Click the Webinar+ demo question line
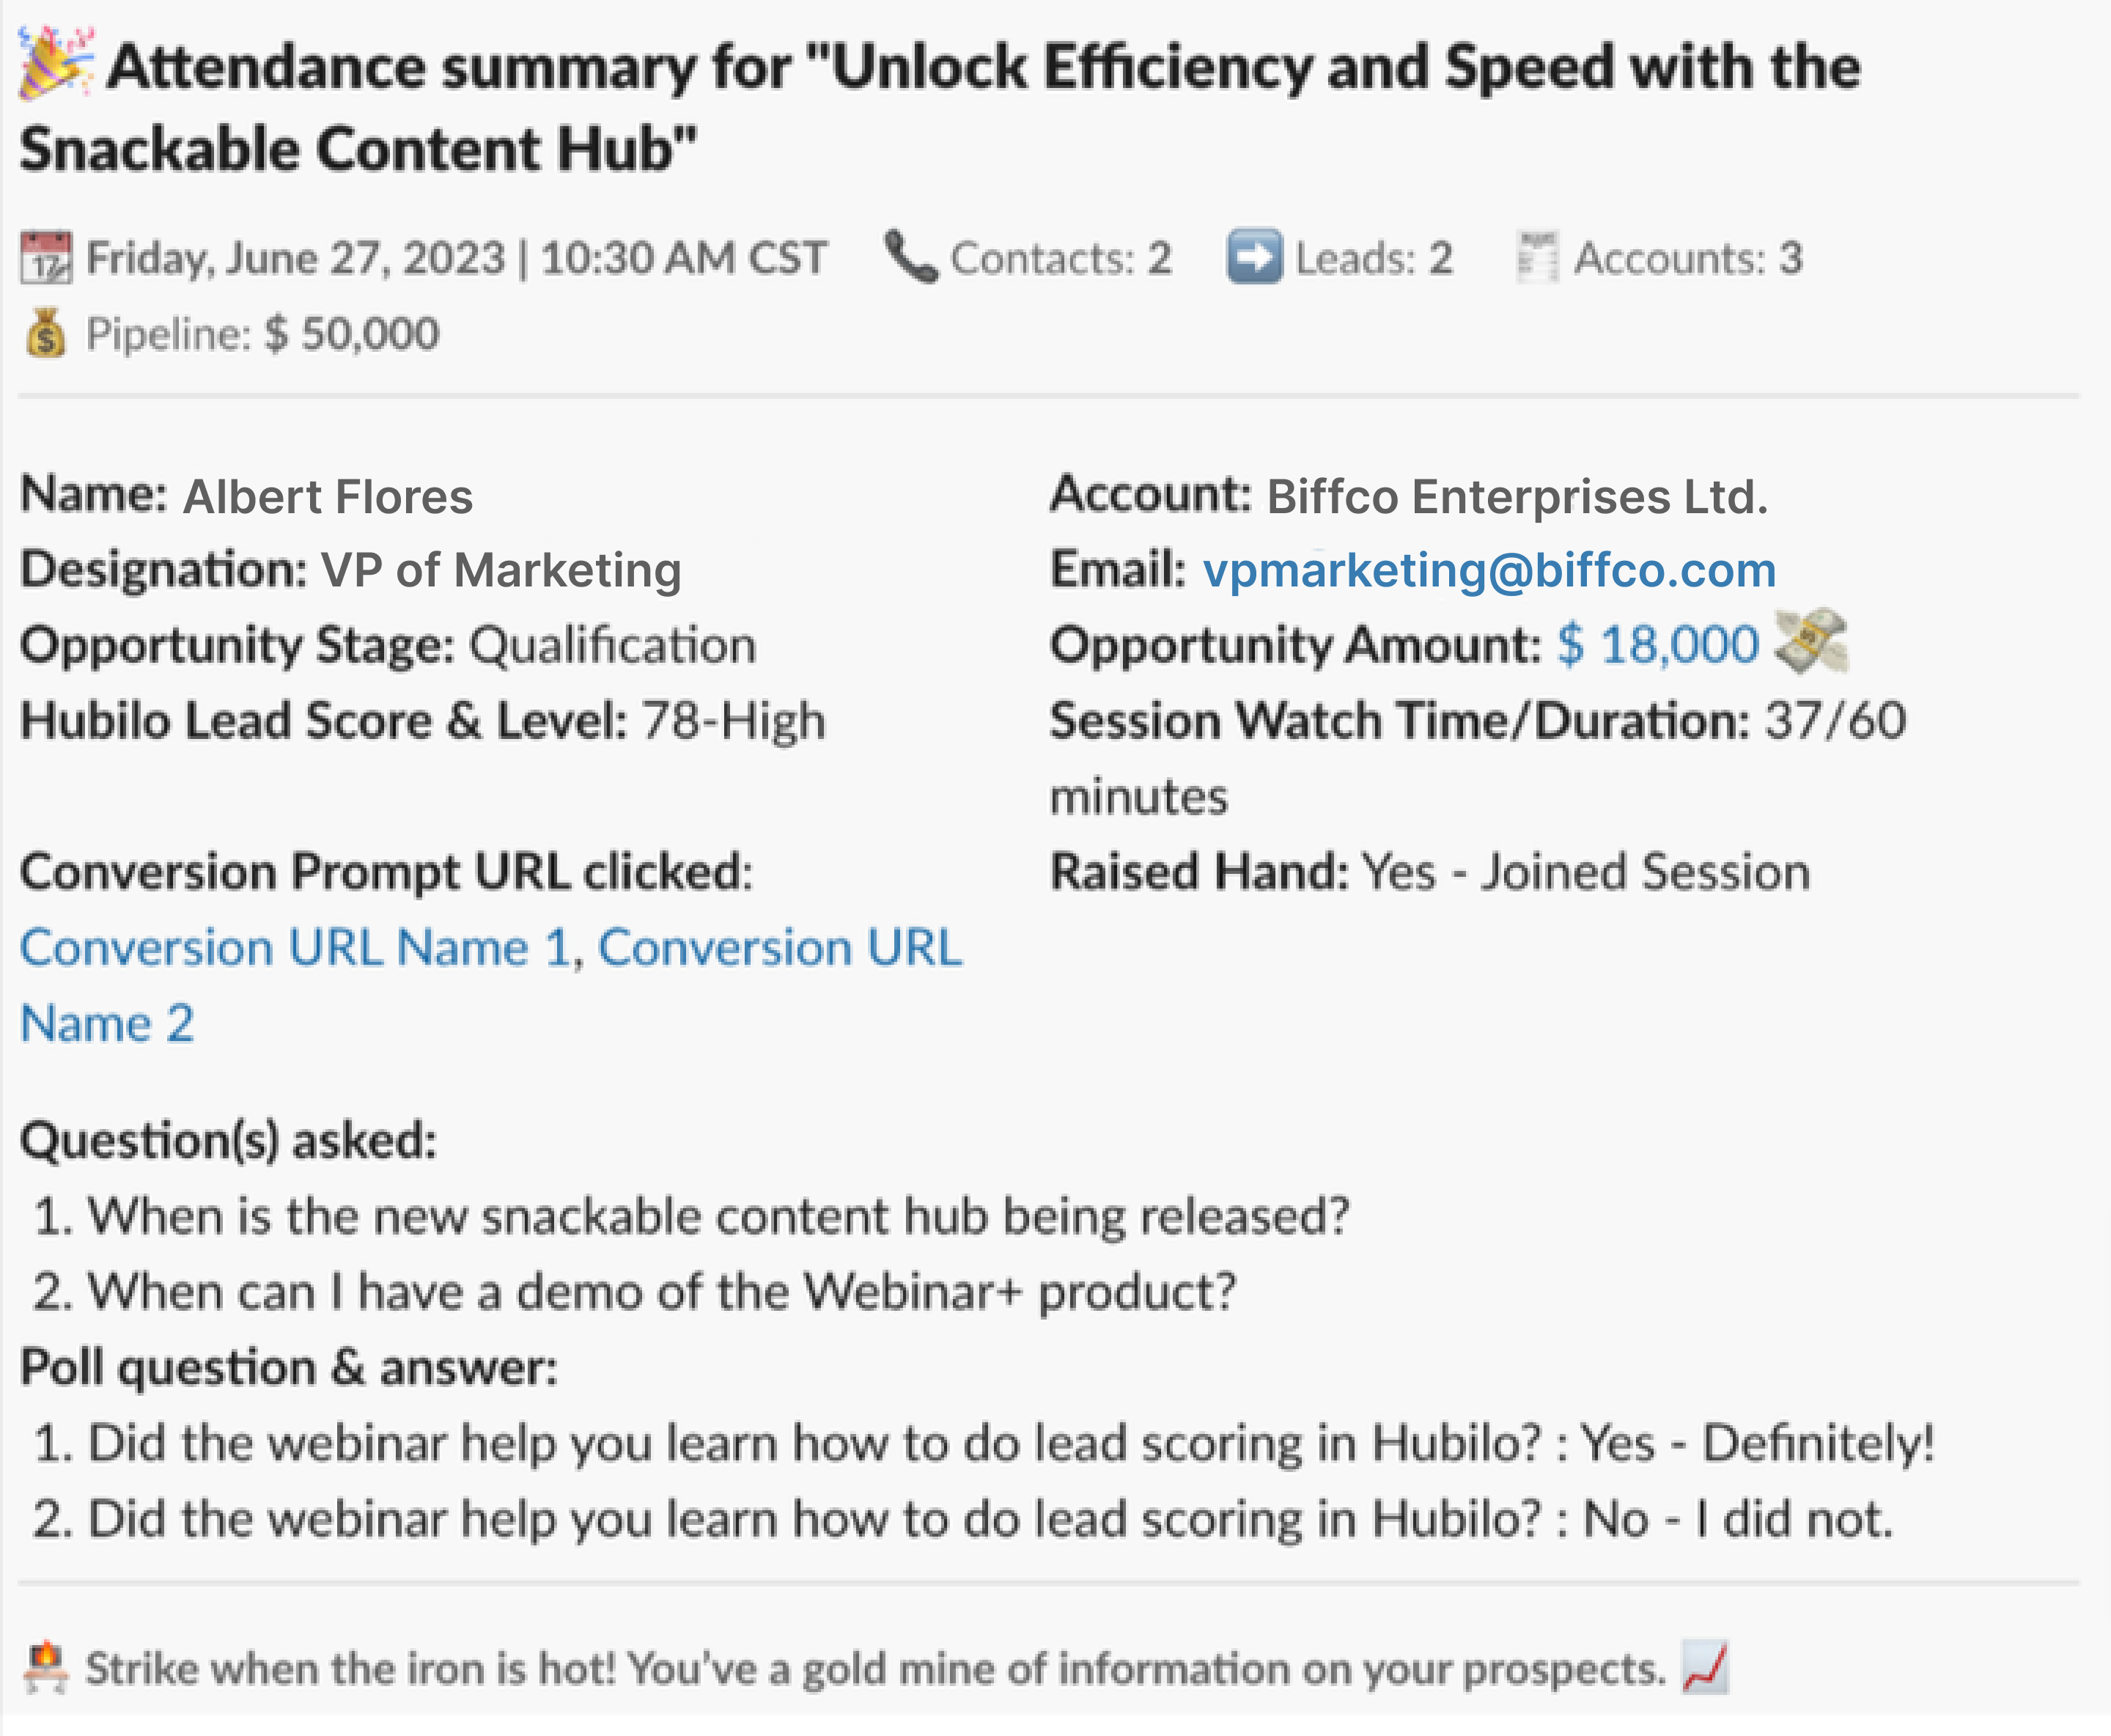2111x1736 pixels. (x=635, y=1291)
